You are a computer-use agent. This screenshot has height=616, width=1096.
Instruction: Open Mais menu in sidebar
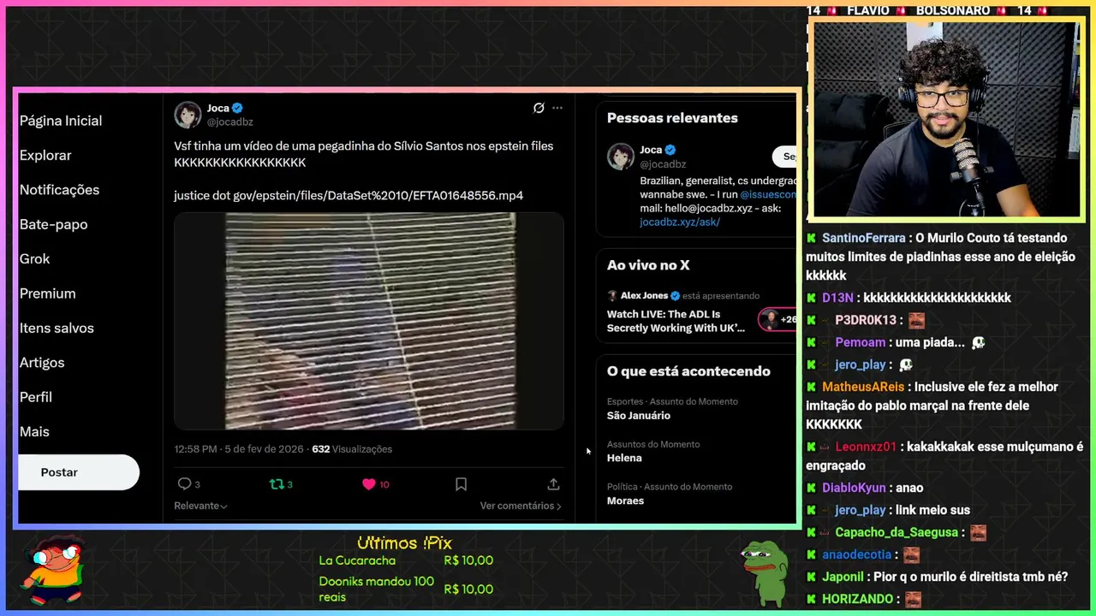[34, 432]
